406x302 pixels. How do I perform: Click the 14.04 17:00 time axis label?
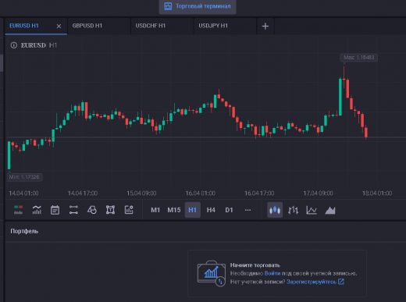(x=83, y=194)
